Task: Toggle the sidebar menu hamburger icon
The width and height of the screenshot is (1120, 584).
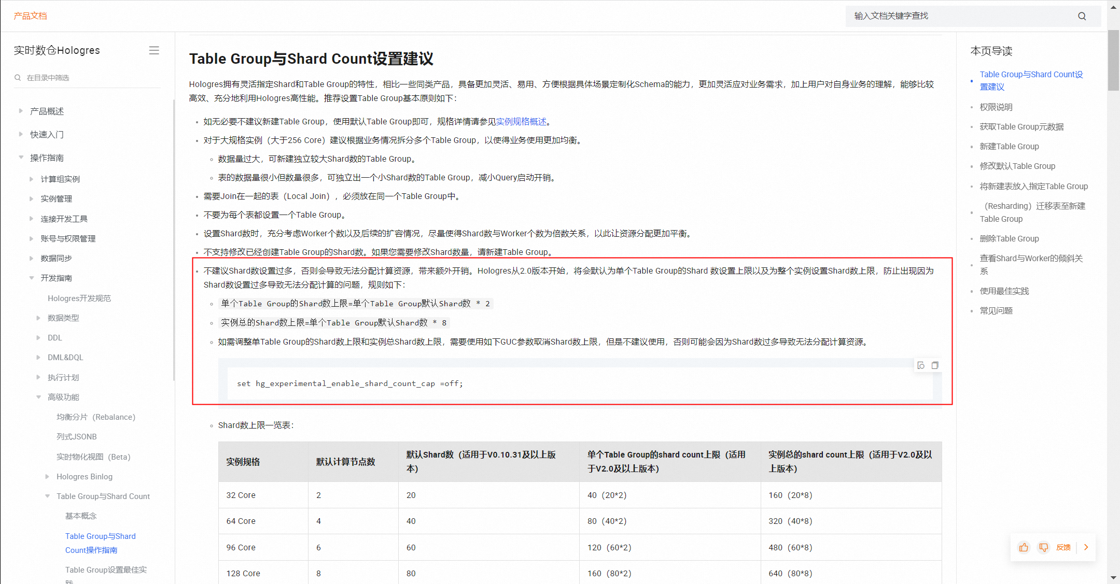Action: pos(154,50)
